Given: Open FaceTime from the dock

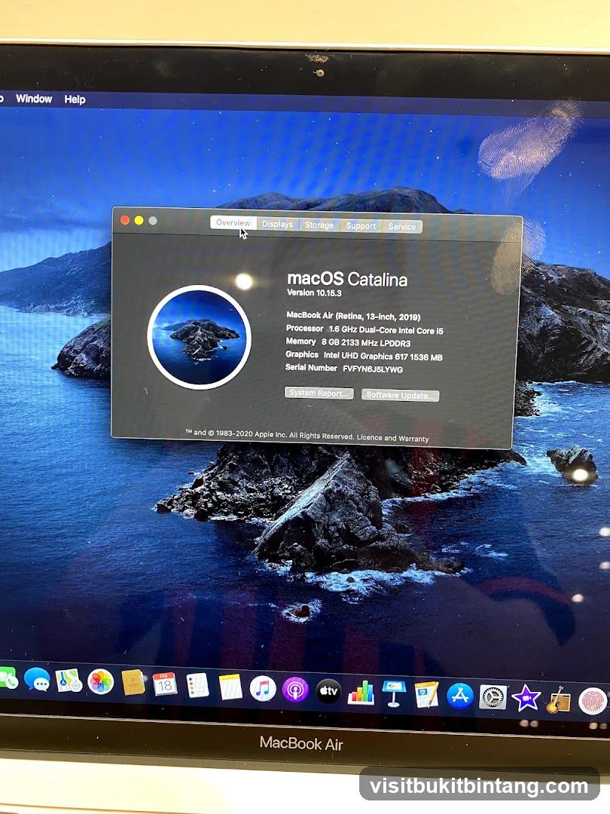Looking at the screenshot, I should tap(8, 678).
